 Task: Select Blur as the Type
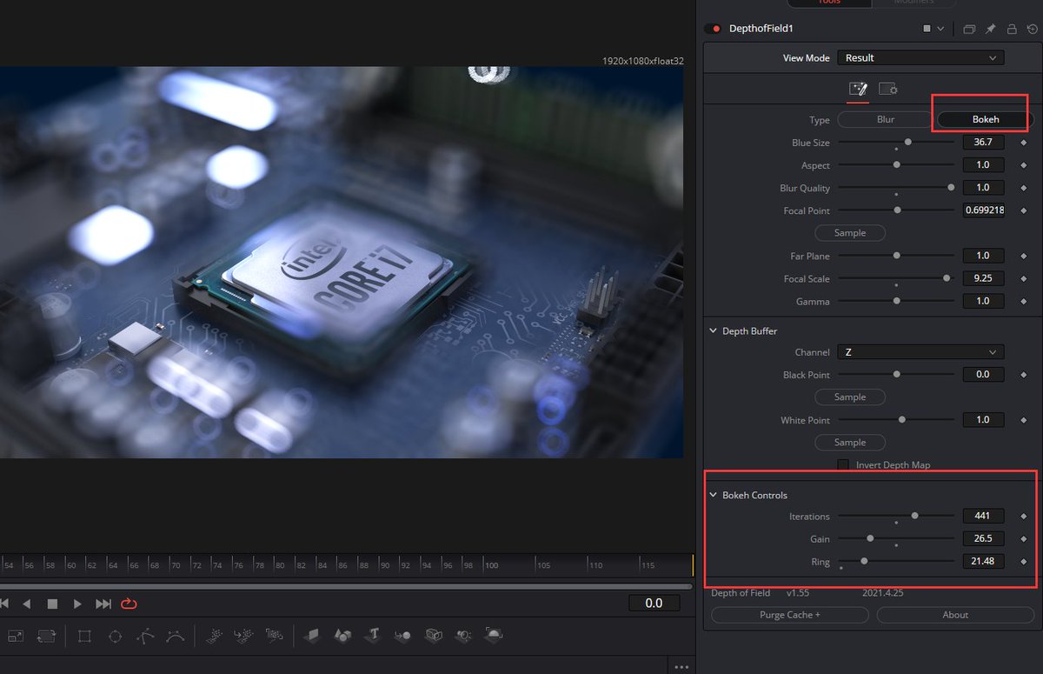[x=885, y=119]
